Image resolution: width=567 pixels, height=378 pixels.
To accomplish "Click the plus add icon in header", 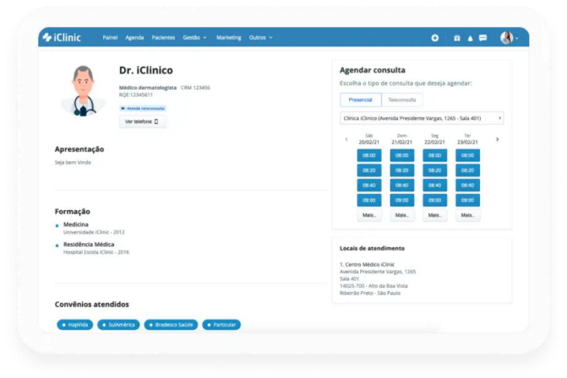I will (x=435, y=38).
